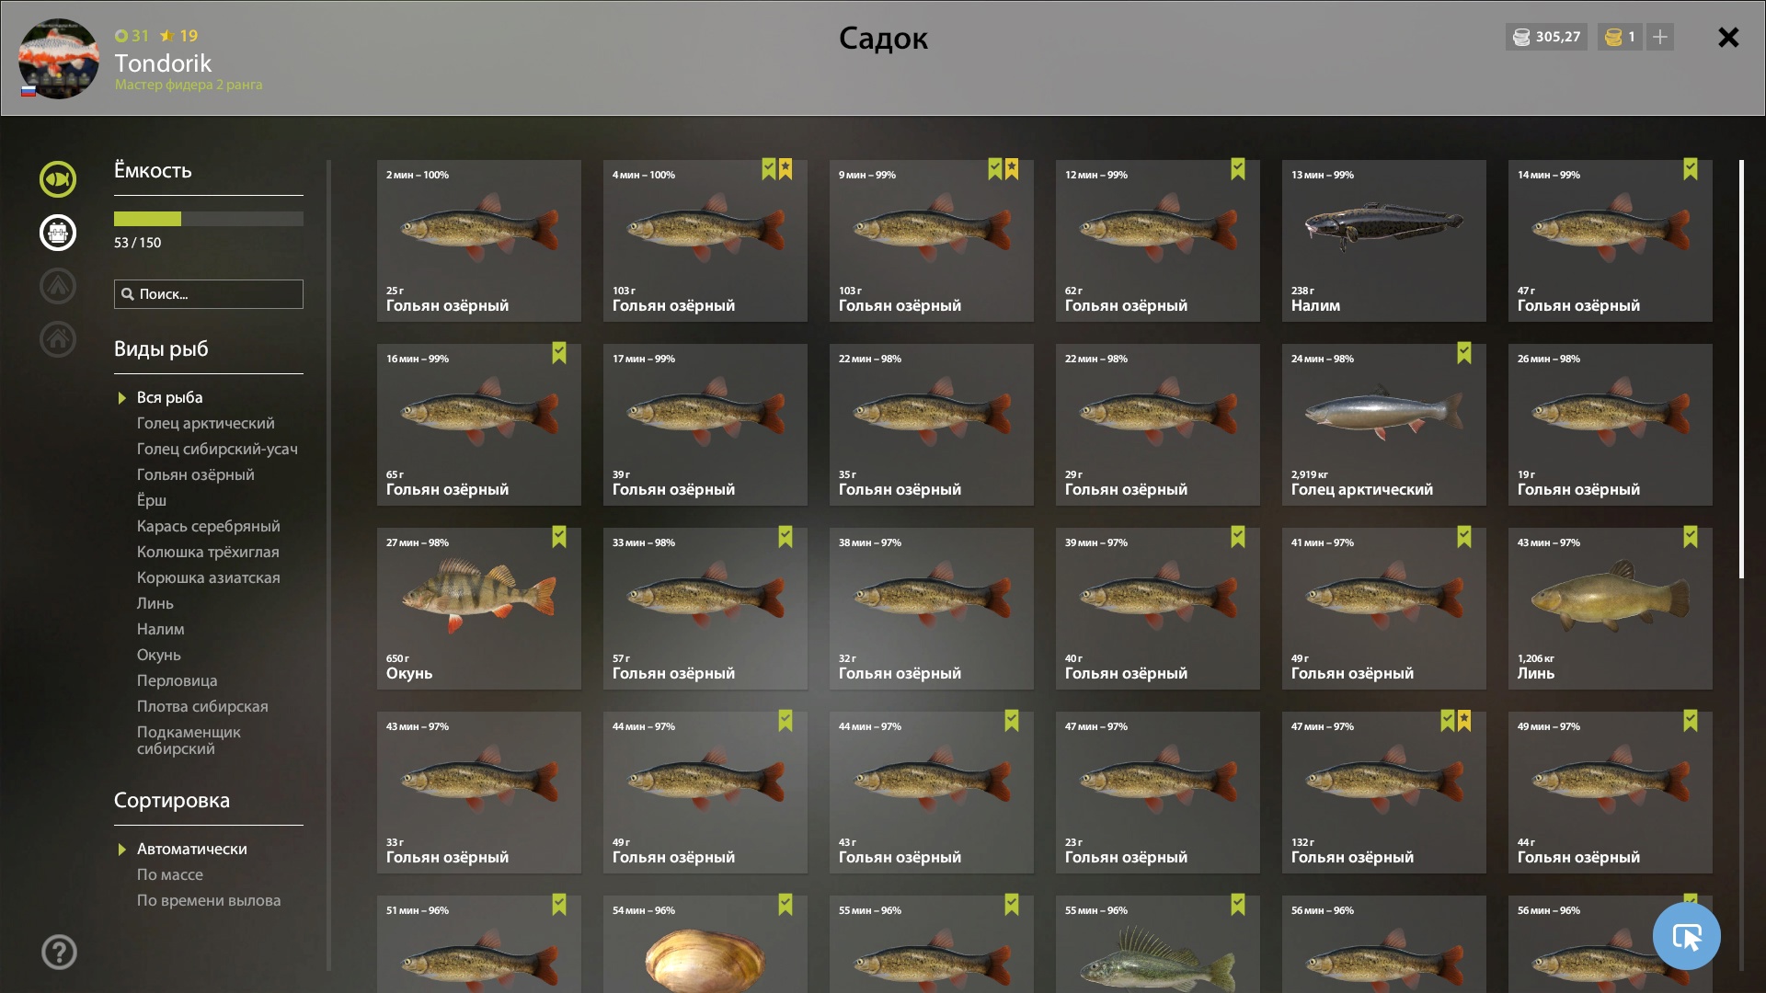Filter by Гольян озёрный species
1766x993 pixels.
pyautogui.click(x=196, y=474)
